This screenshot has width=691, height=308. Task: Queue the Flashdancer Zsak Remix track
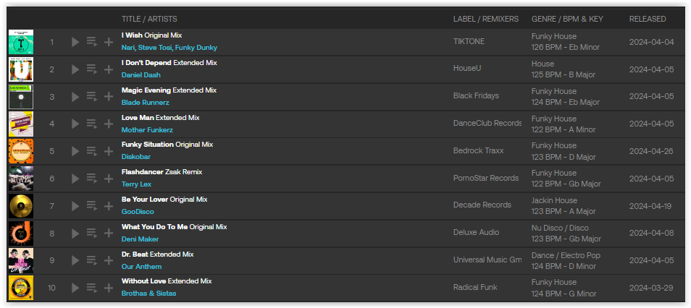tap(92, 179)
